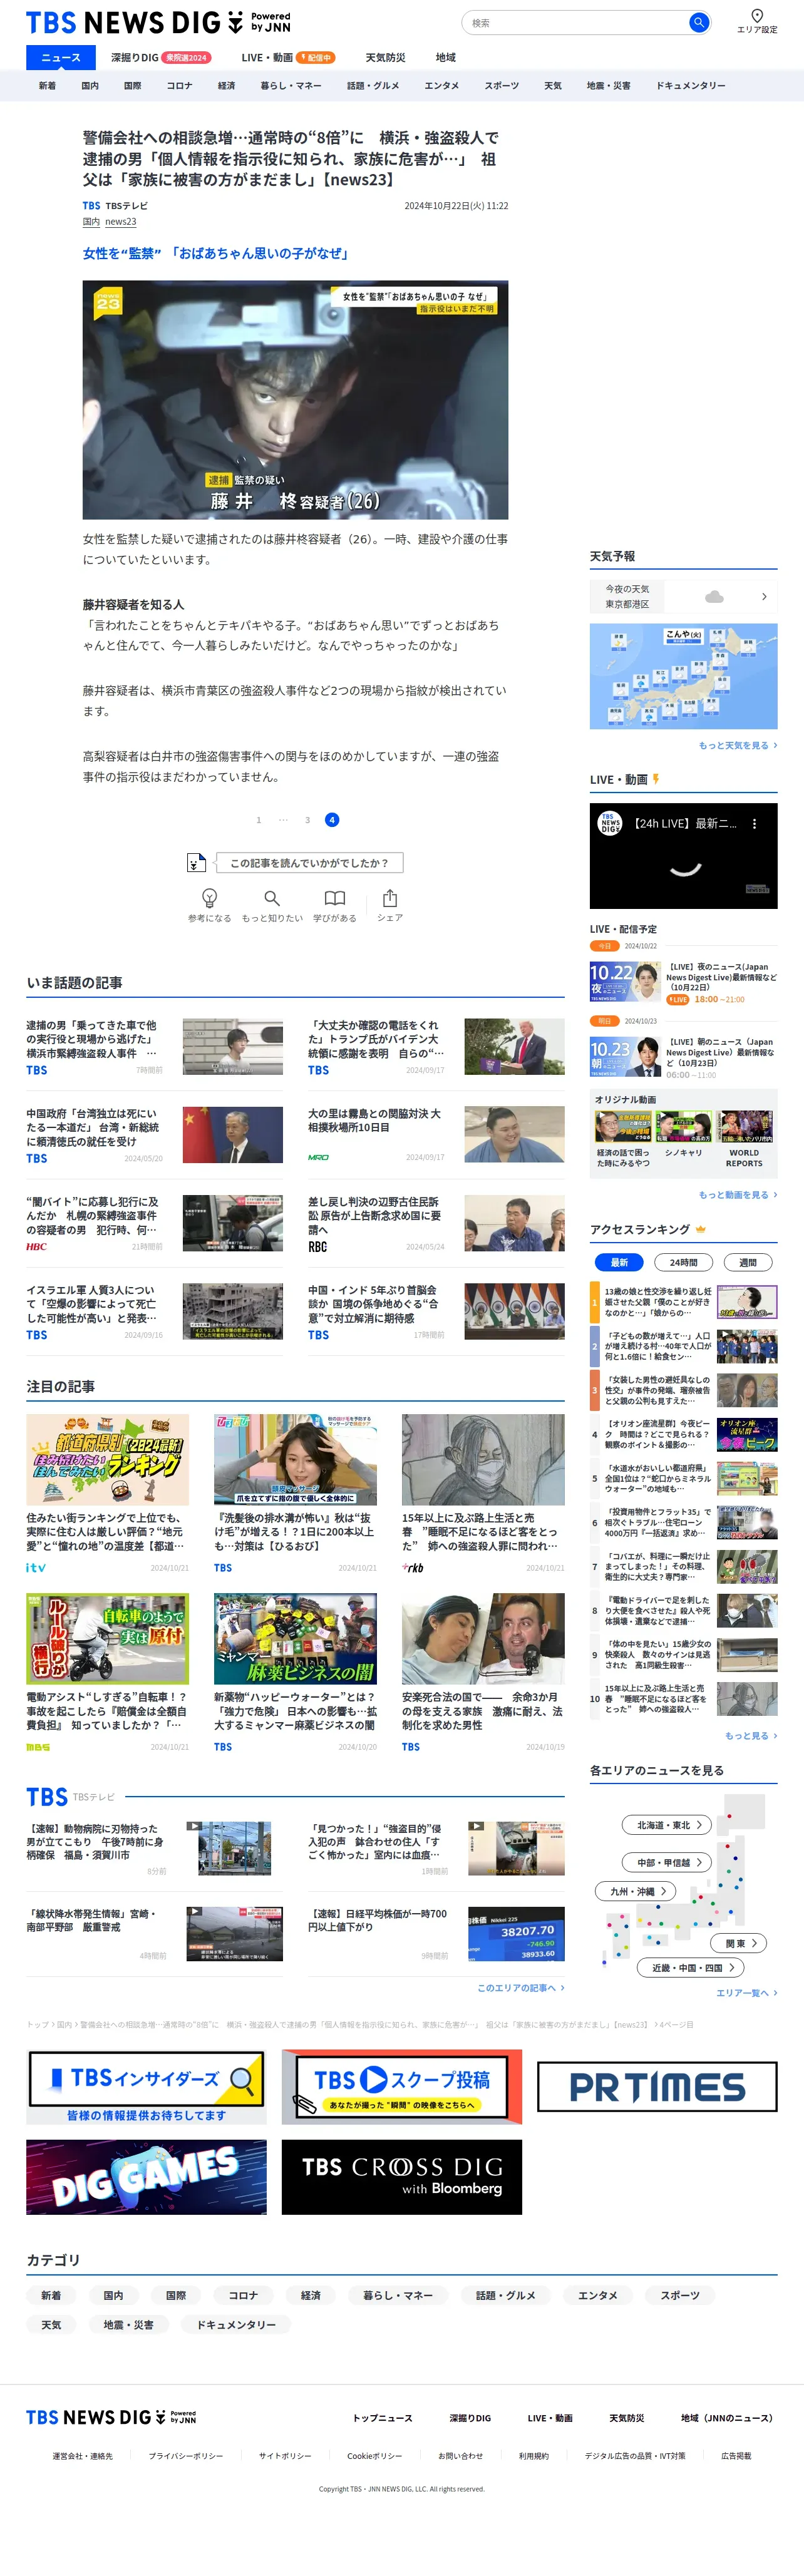Image resolution: width=804 pixels, height=2576 pixels.
Task: Click the もっと知りたい magnifier icon
Action: [x=272, y=897]
